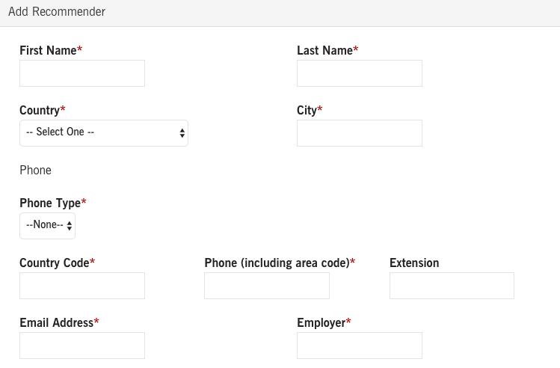
Task: Select the Phone including area code field
Action: point(267,286)
